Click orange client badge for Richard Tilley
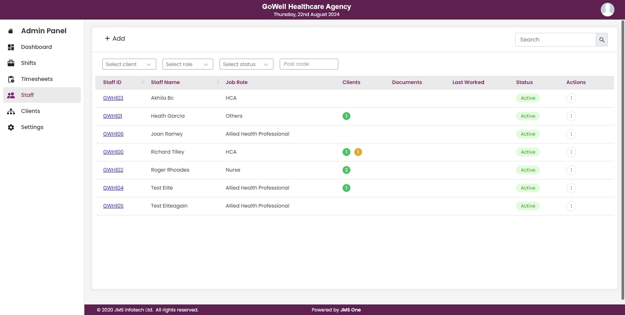The width and height of the screenshot is (625, 315). (x=358, y=152)
